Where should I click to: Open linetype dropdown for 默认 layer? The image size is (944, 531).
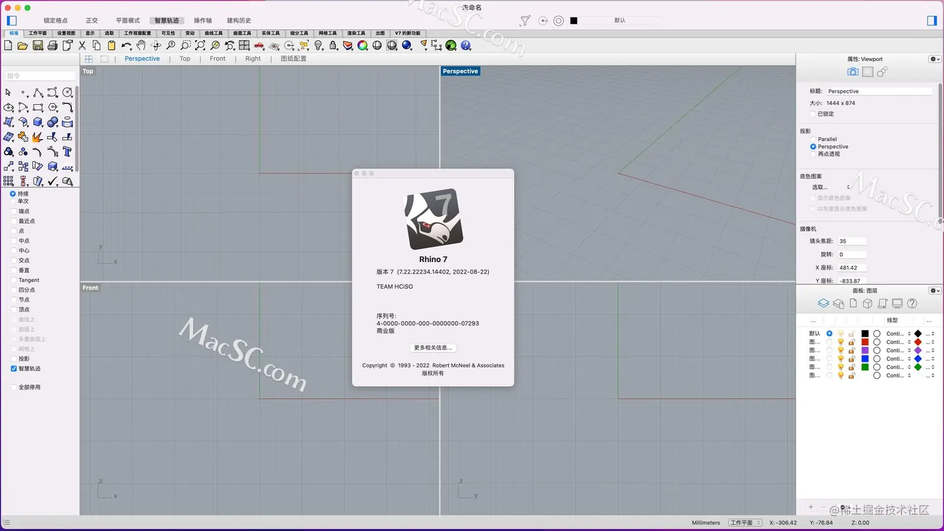898,334
